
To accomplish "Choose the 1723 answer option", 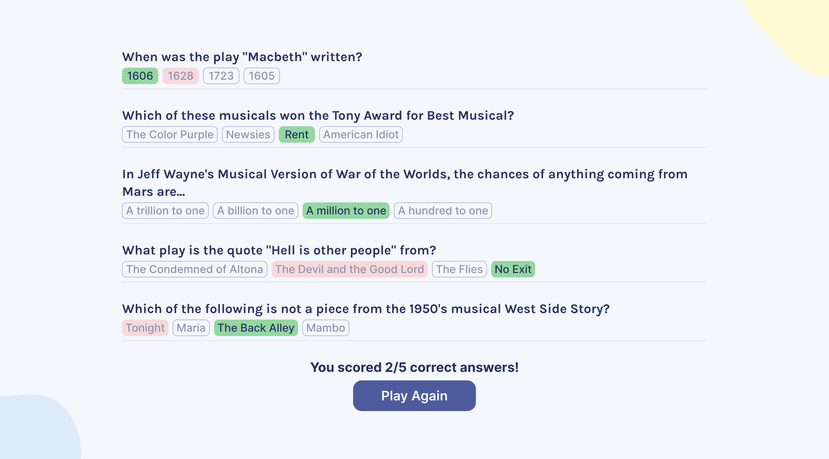I will click(221, 76).
